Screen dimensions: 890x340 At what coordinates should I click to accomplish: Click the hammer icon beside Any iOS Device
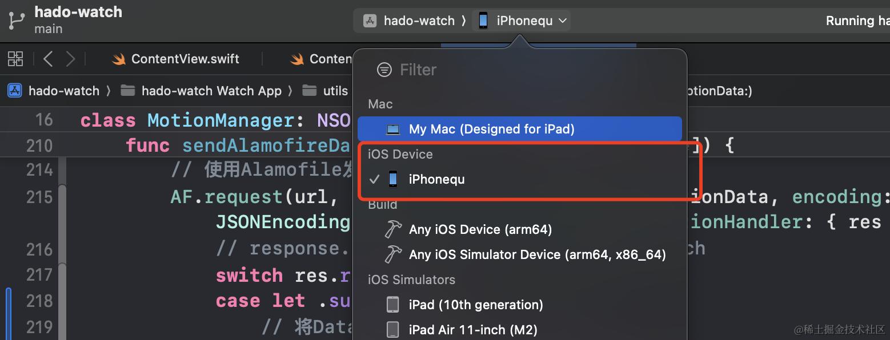coord(393,229)
